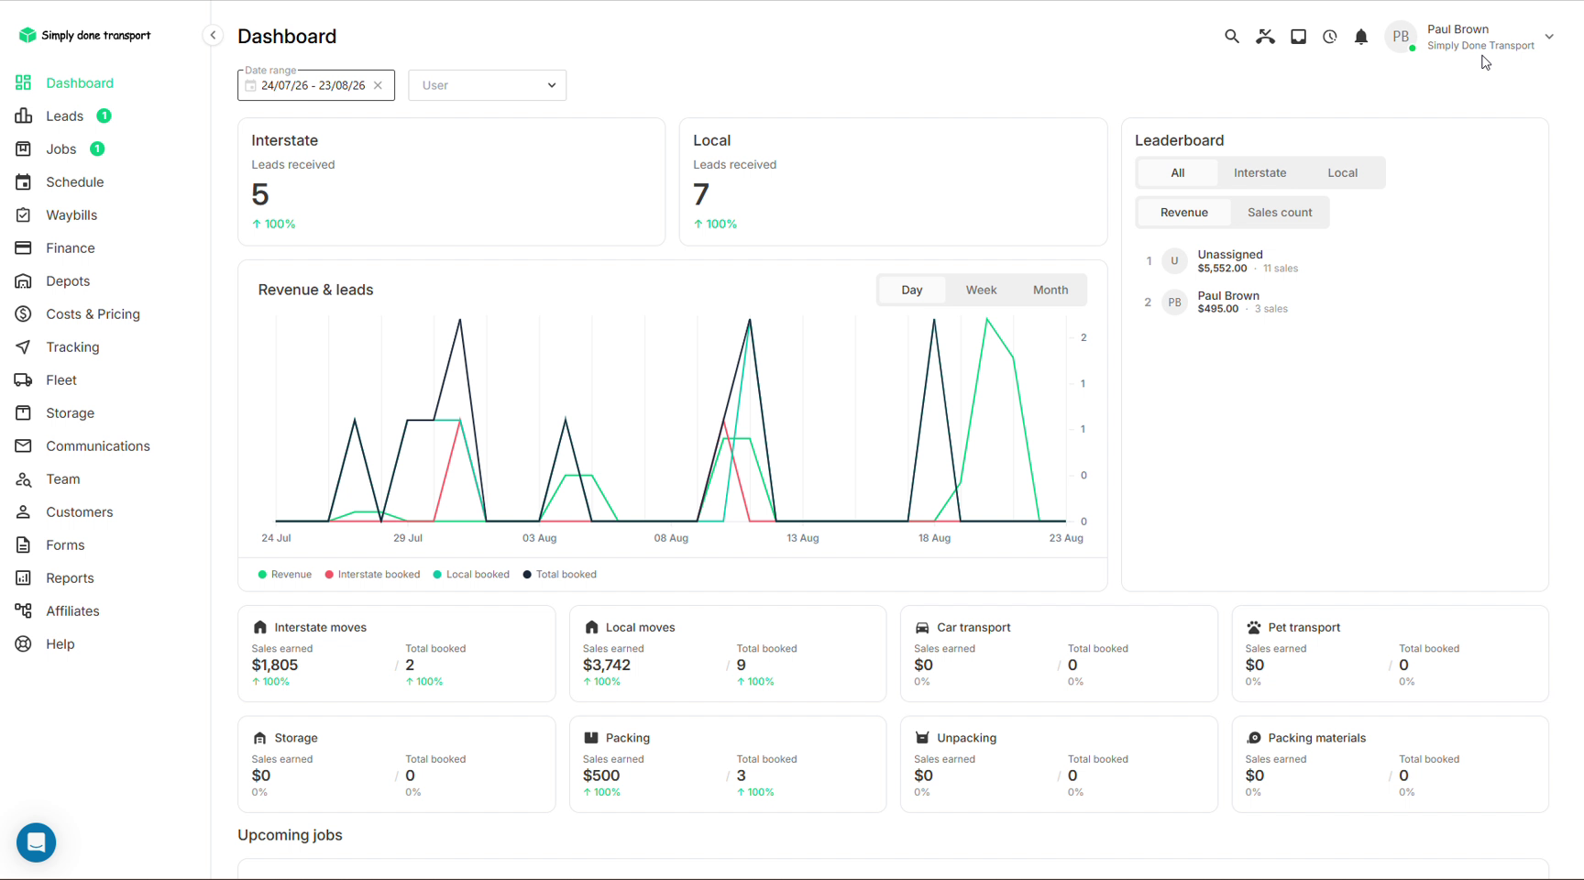
Task: Open the Interstate moves card
Action: (396, 654)
